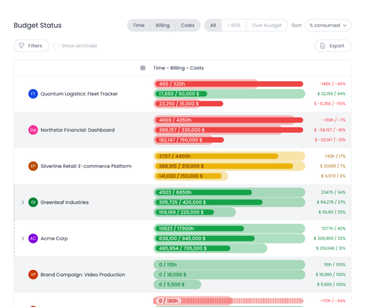
Task: Open Brand Campaign: Video Production project
Action: 83,274
